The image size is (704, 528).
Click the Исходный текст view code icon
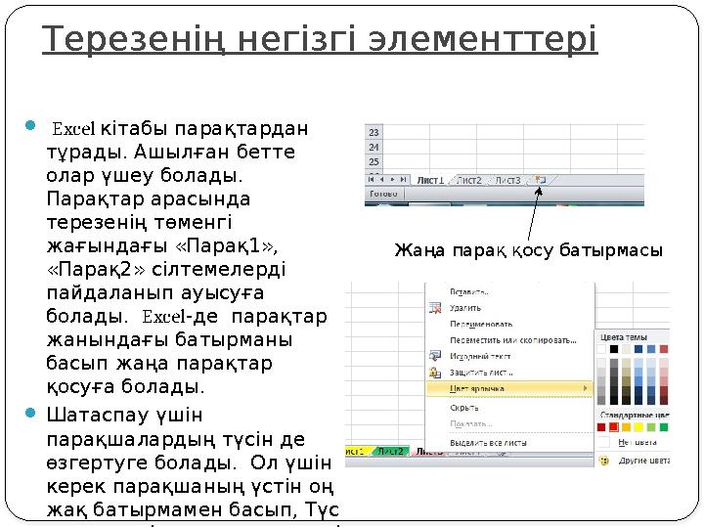tap(434, 356)
